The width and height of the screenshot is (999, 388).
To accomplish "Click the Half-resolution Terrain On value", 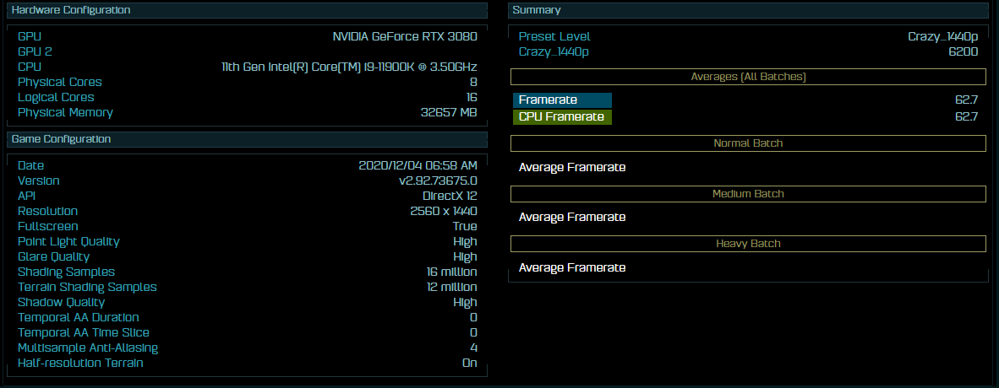I will (470, 364).
